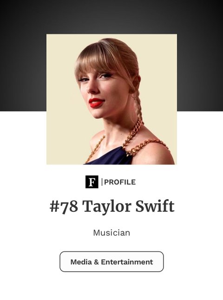Screen dimensions: 223x300
Task: Click the ampersand in the category tag
Action: (97, 262)
